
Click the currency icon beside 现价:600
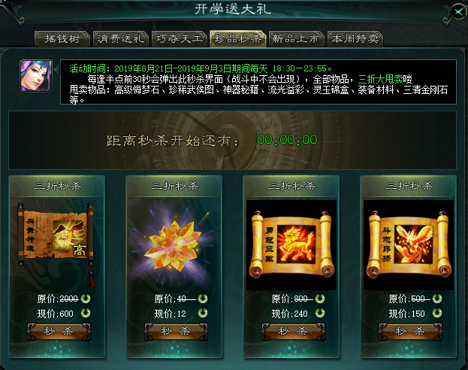point(86,313)
